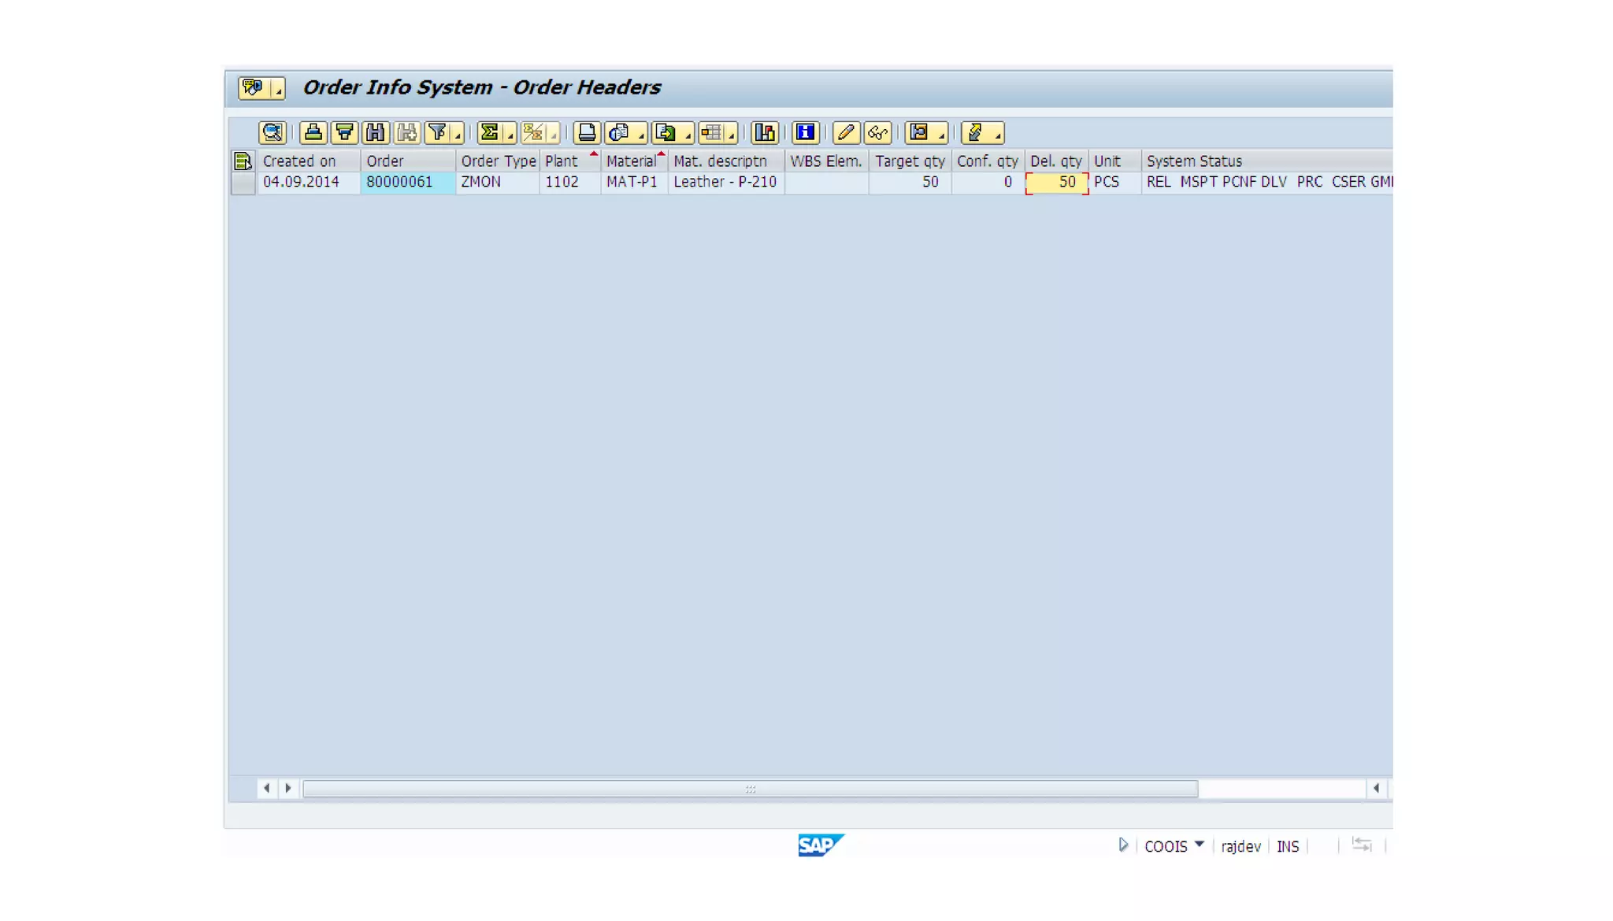
Task: Click the horizontal scrollbar thumb
Action: point(750,789)
